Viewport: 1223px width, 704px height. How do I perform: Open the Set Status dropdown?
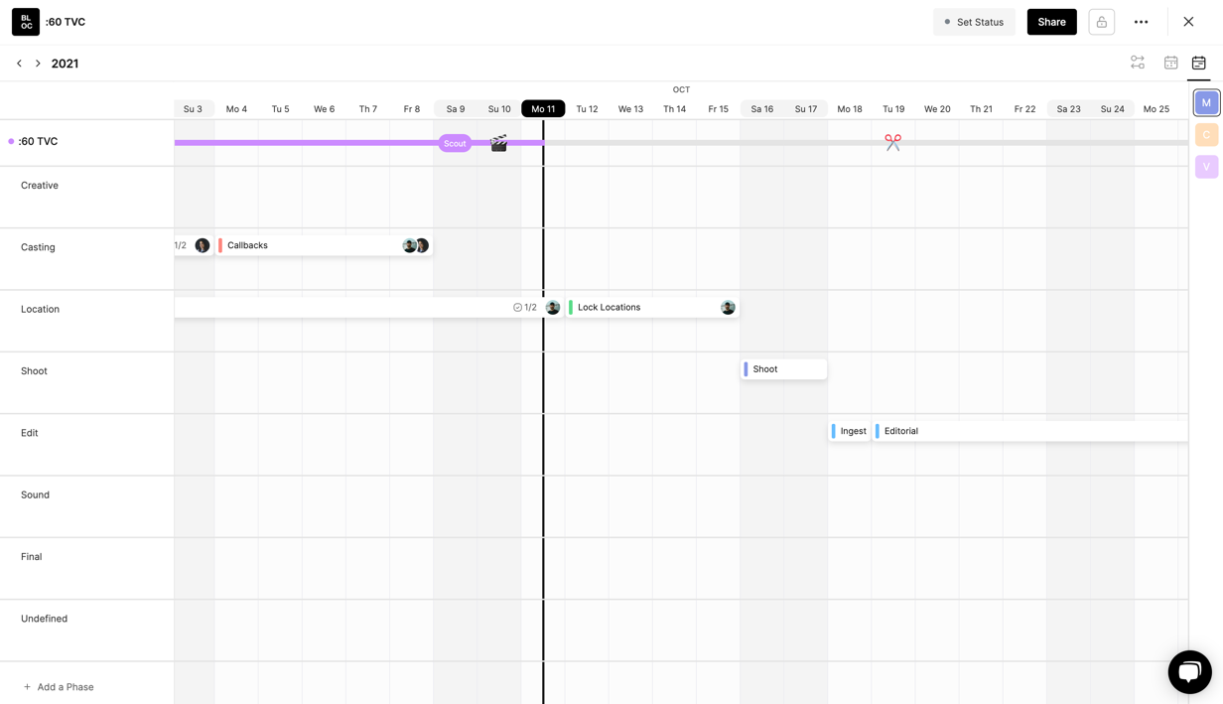(x=974, y=22)
